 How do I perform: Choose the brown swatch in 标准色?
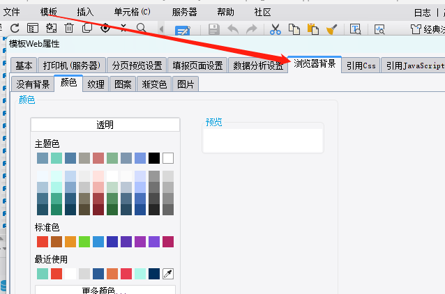pyautogui.click(x=56, y=242)
